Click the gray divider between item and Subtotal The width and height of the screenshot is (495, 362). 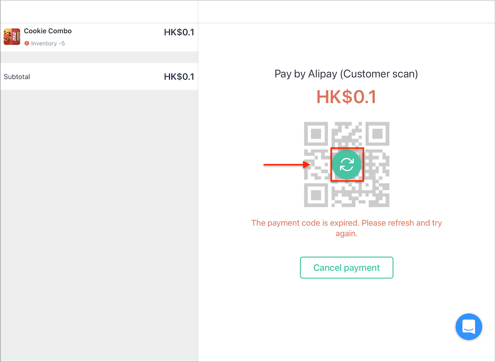pos(99,57)
